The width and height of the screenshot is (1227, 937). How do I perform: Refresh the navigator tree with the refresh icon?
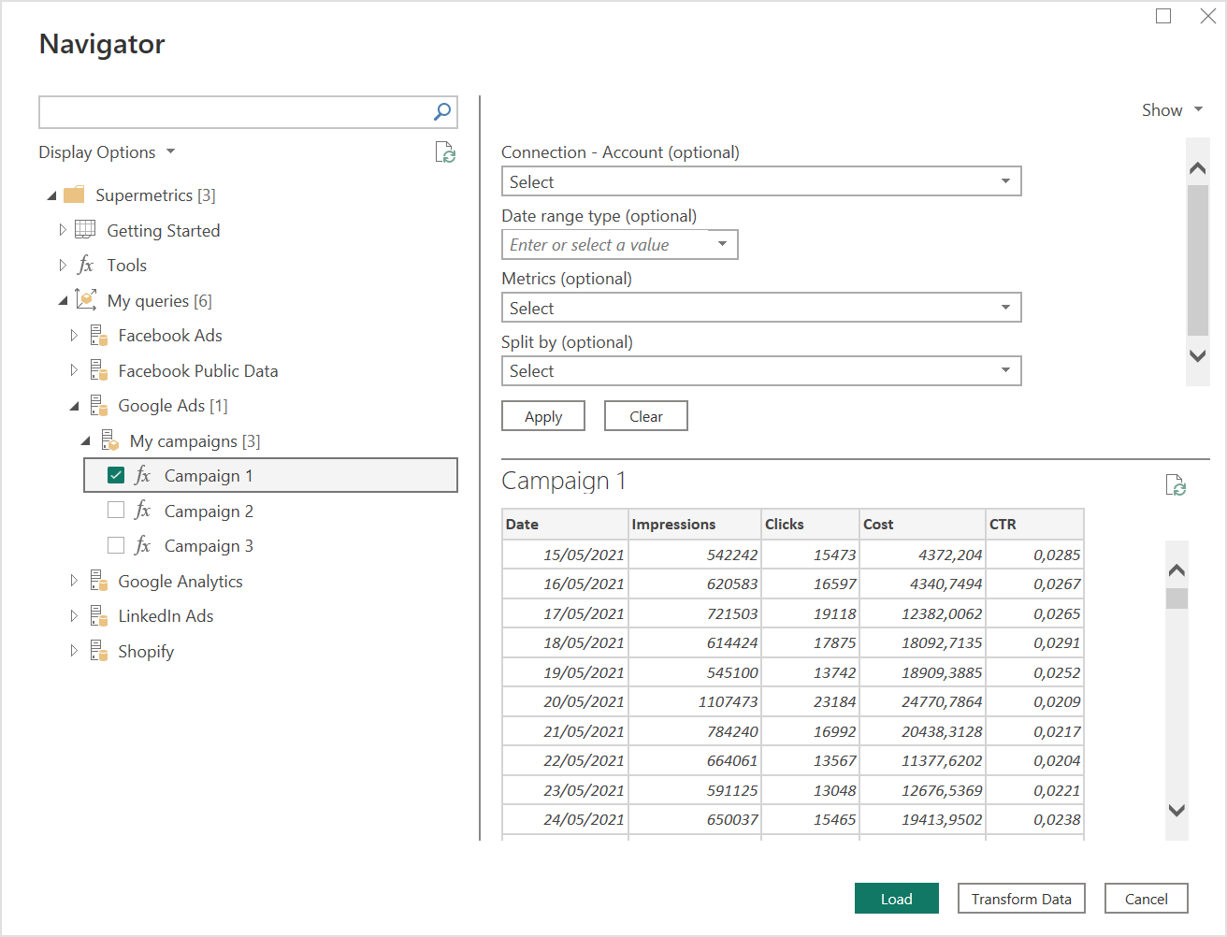pyautogui.click(x=445, y=152)
